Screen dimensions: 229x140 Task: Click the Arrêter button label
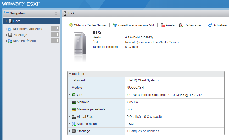(171, 25)
